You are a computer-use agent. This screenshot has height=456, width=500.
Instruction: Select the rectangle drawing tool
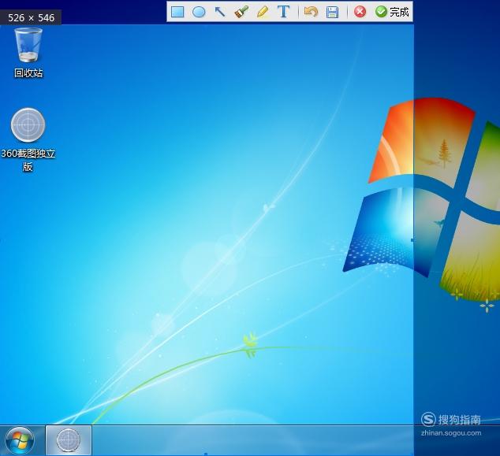pyautogui.click(x=177, y=12)
